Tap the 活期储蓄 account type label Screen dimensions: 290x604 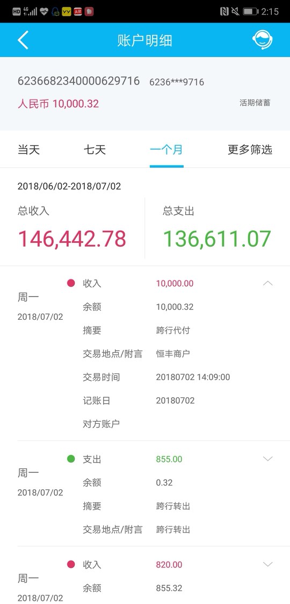[x=255, y=103]
